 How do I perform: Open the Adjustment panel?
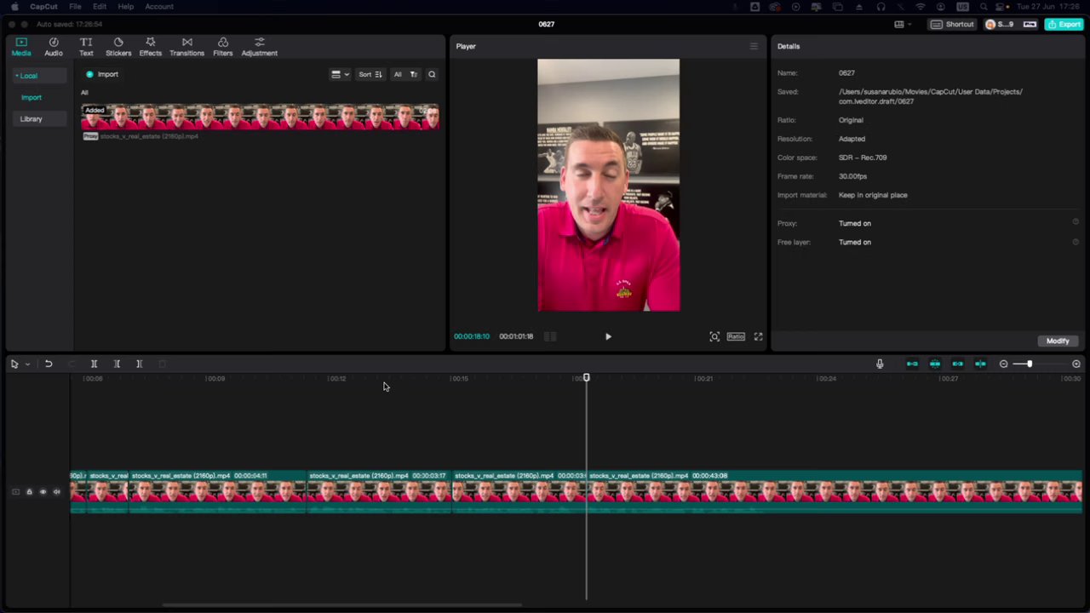[x=259, y=47]
